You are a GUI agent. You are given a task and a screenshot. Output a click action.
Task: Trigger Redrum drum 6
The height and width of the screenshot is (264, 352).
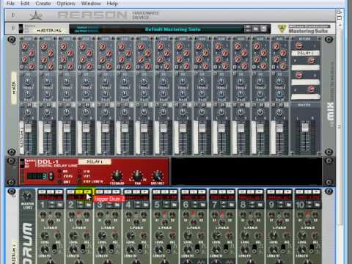(x=202, y=191)
